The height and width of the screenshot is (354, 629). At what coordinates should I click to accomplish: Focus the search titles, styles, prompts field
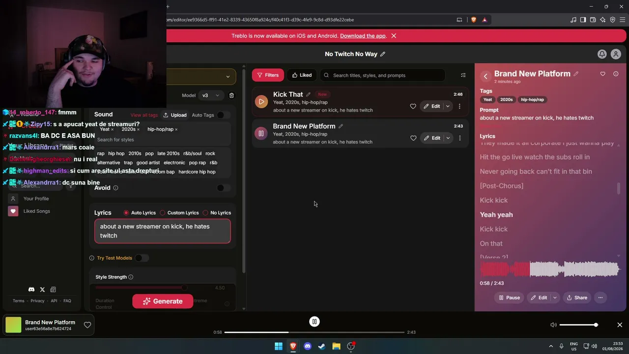[x=383, y=75]
